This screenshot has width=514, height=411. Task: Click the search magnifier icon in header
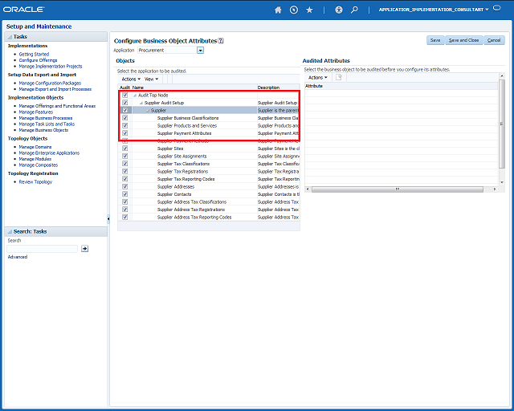tap(354, 10)
